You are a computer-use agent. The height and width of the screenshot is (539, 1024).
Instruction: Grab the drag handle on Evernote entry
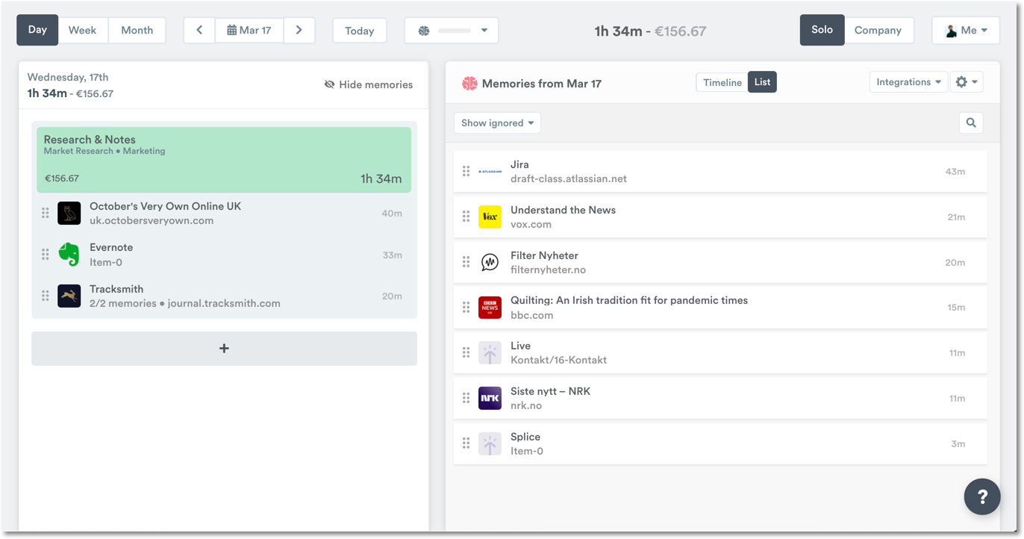(x=46, y=255)
